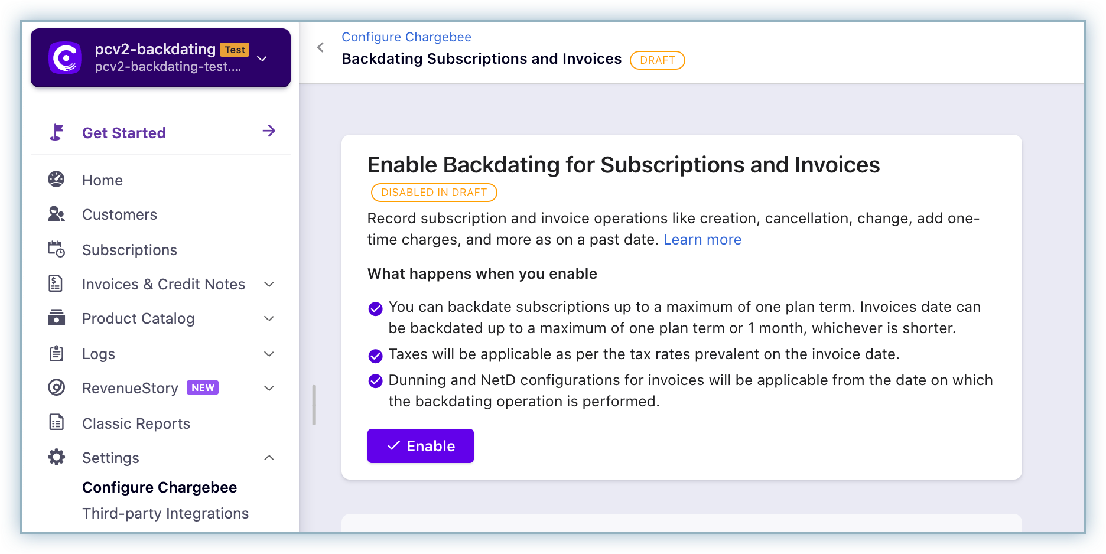Open the site switcher dropdown arrow
1106x554 pixels.
[262, 58]
